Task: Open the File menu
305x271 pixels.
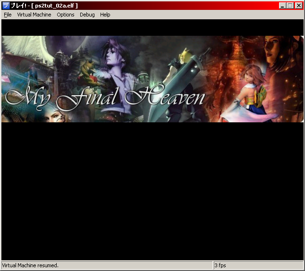Action: click(x=8, y=15)
